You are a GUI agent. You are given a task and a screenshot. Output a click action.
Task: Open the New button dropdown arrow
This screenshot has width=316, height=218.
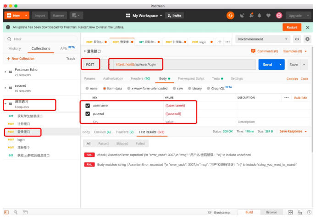(x=26, y=16)
